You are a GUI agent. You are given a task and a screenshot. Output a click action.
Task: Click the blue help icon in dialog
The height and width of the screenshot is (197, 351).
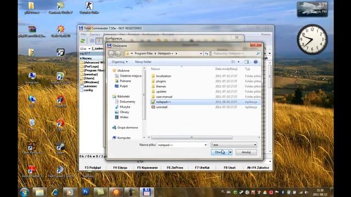tap(256, 62)
